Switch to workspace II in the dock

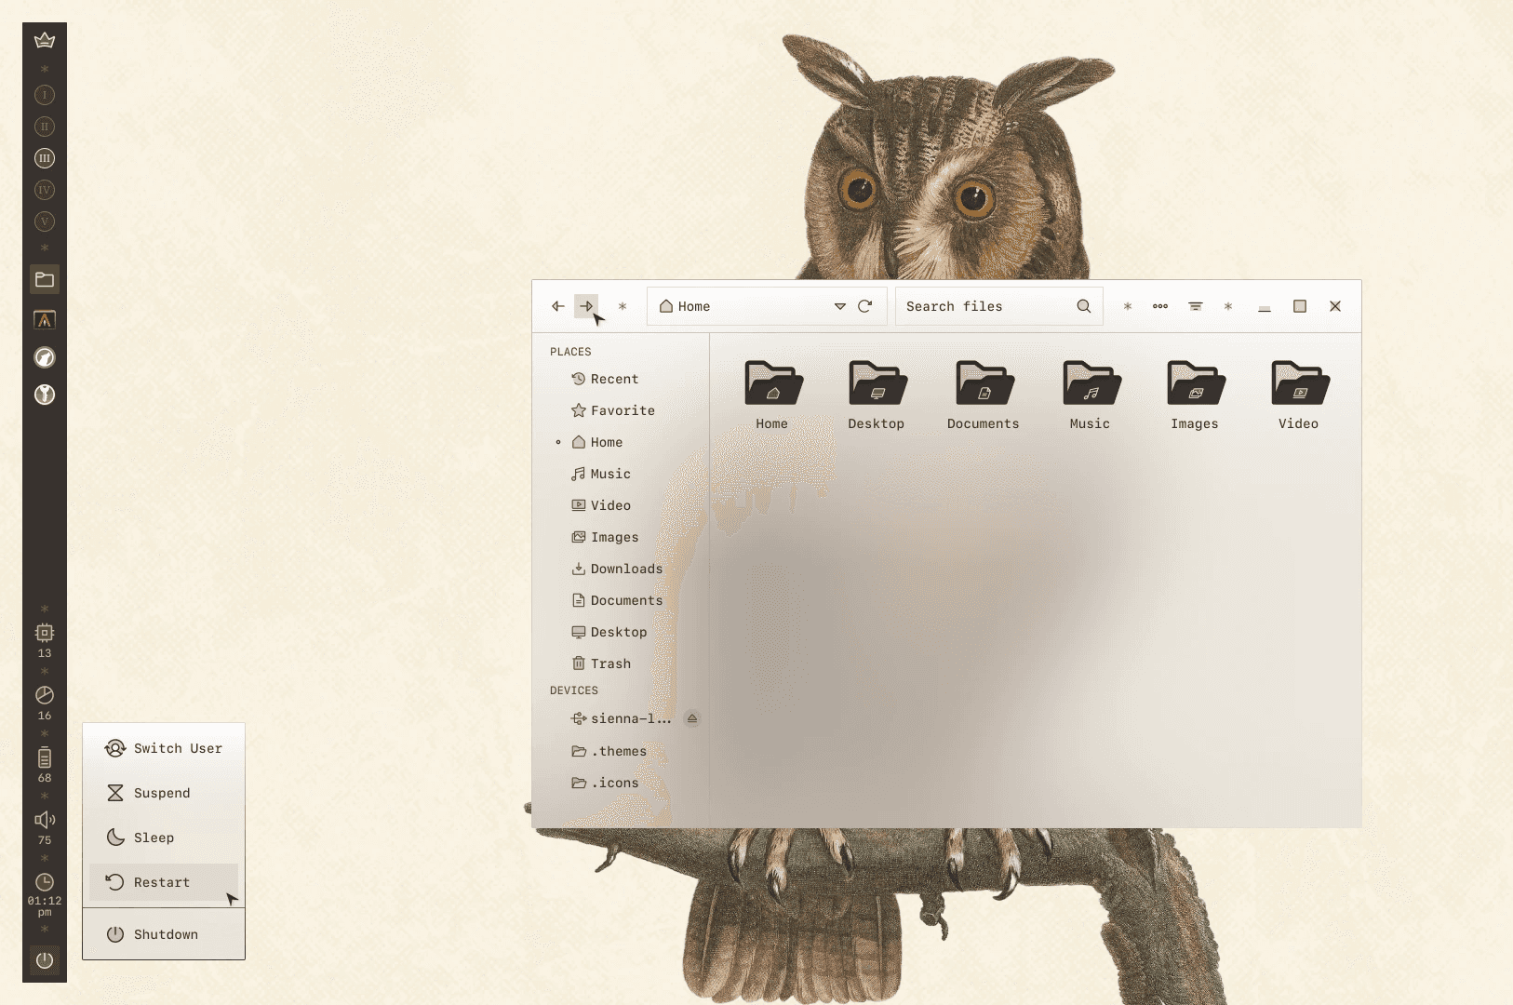coord(45,127)
